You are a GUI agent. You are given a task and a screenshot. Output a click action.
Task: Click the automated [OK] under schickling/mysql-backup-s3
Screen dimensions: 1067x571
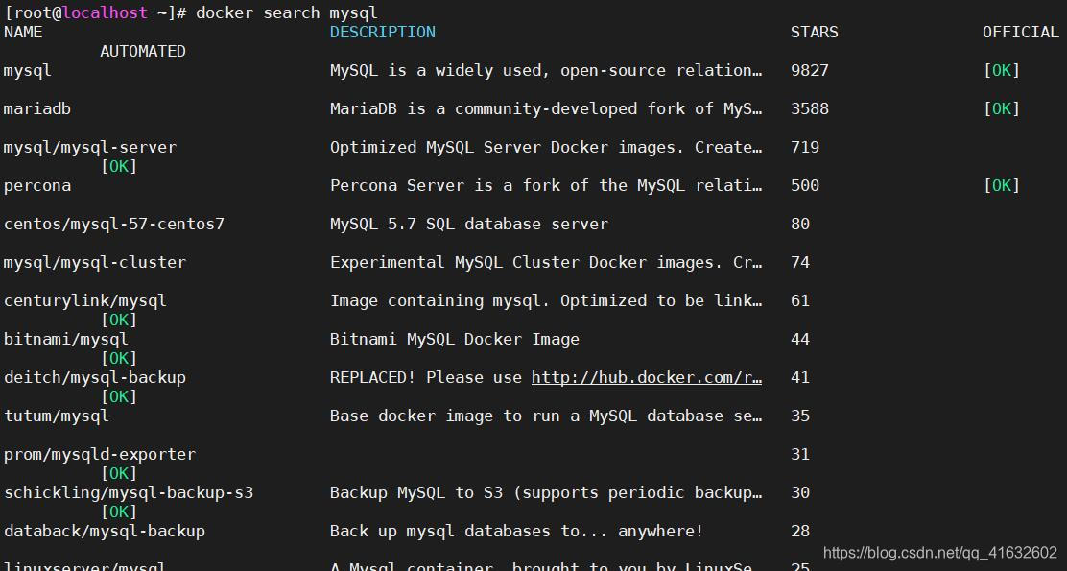119,512
